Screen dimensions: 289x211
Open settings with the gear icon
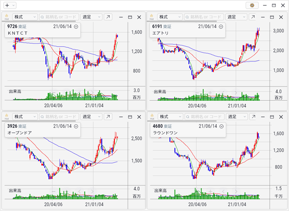[x=252, y=5]
